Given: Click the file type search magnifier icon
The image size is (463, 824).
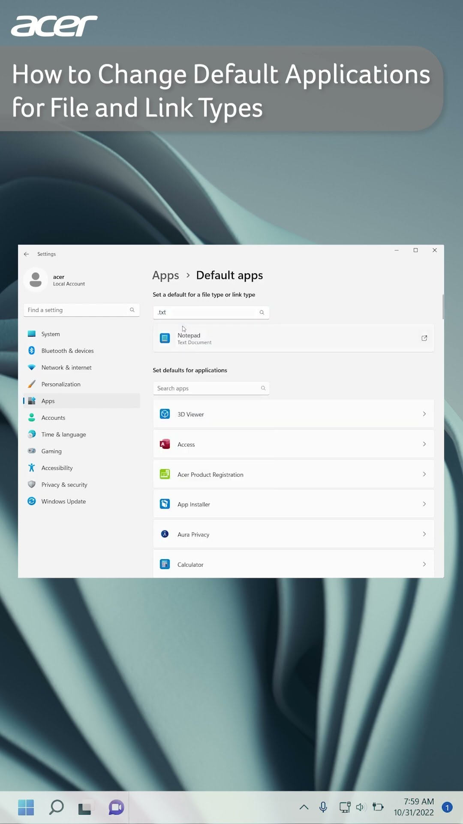Looking at the screenshot, I should pyautogui.click(x=262, y=312).
